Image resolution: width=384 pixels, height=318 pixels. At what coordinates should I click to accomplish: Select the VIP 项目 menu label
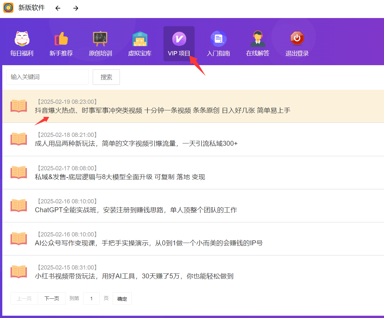click(x=179, y=53)
